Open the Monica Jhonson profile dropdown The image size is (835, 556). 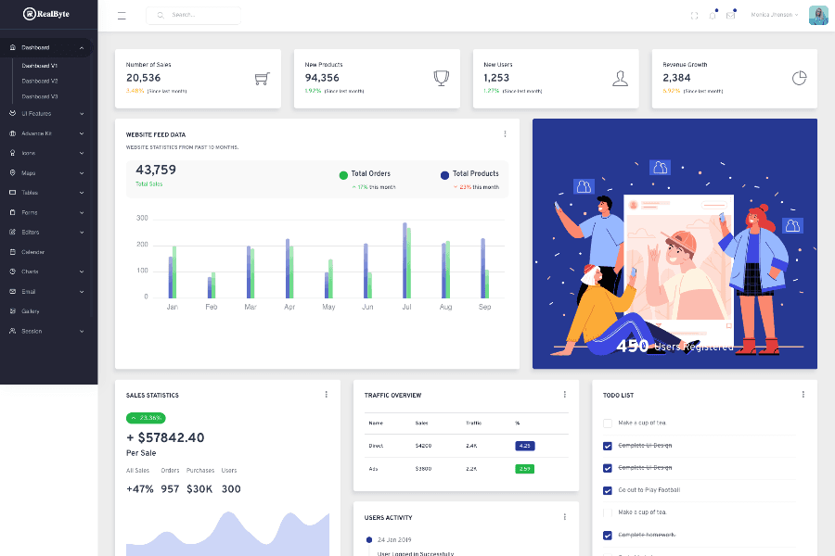[775, 14]
